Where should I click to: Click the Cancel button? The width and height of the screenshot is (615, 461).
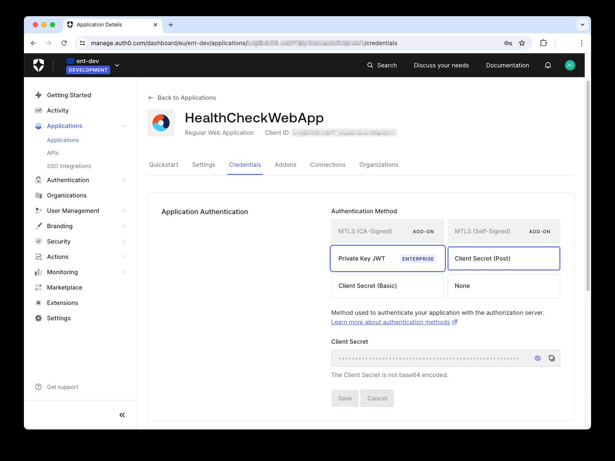(x=377, y=398)
